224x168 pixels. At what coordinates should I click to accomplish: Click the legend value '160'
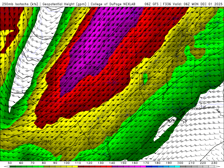coord(135,163)
